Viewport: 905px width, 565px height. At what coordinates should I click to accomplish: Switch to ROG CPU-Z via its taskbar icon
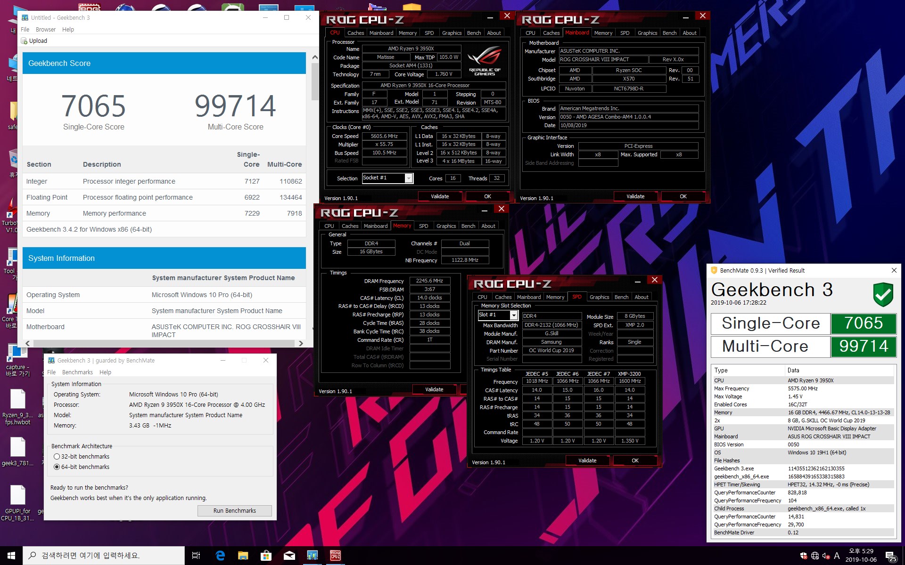click(335, 556)
